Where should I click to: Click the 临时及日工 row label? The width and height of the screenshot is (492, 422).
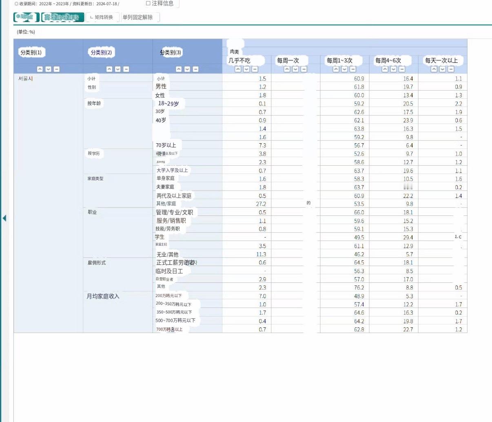[x=169, y=271]
